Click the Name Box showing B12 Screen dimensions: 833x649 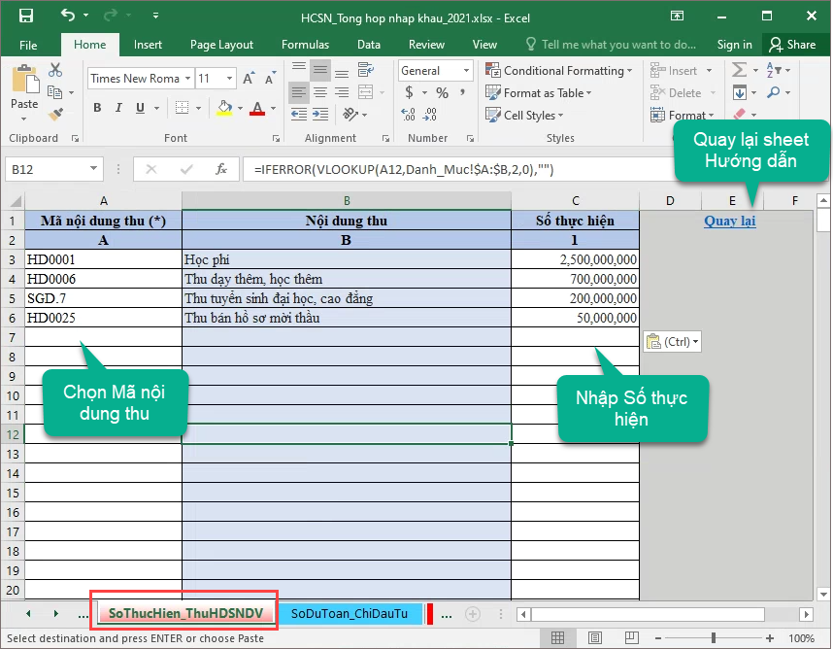click(50, 169)
